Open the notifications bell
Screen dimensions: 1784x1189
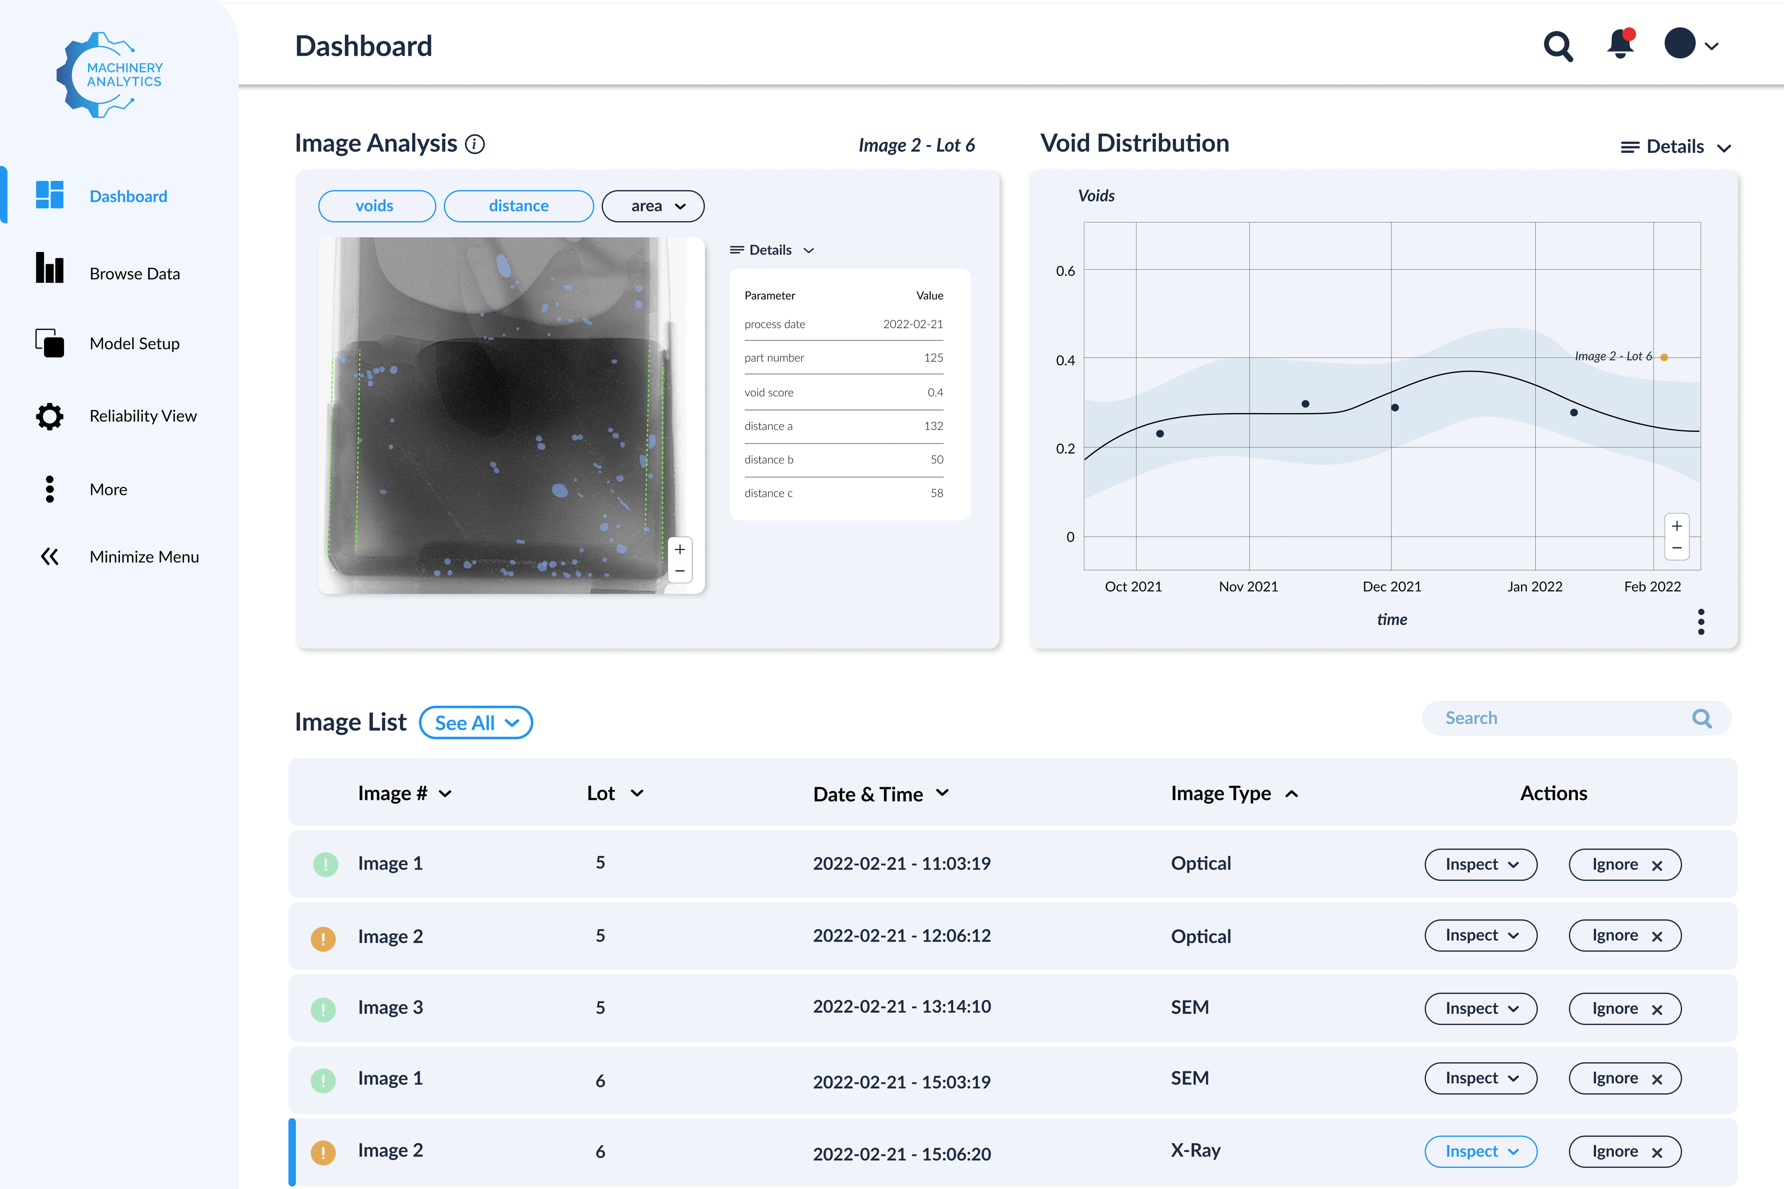(1620, 45)
